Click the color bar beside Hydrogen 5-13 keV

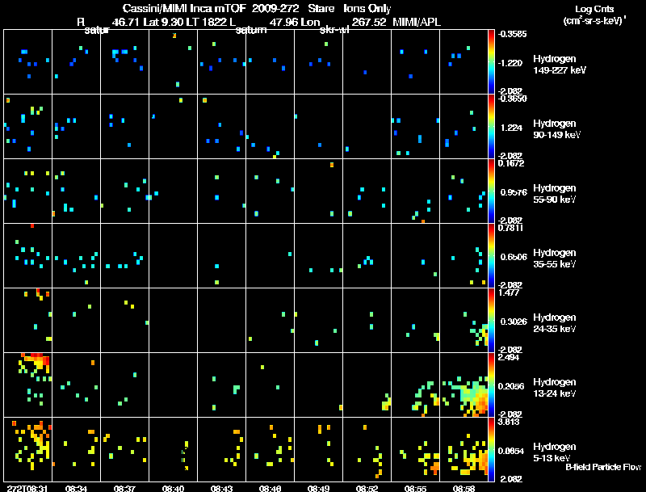point(491,450)
